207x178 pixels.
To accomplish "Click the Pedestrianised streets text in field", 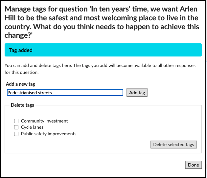I will (x=30, y=93).
